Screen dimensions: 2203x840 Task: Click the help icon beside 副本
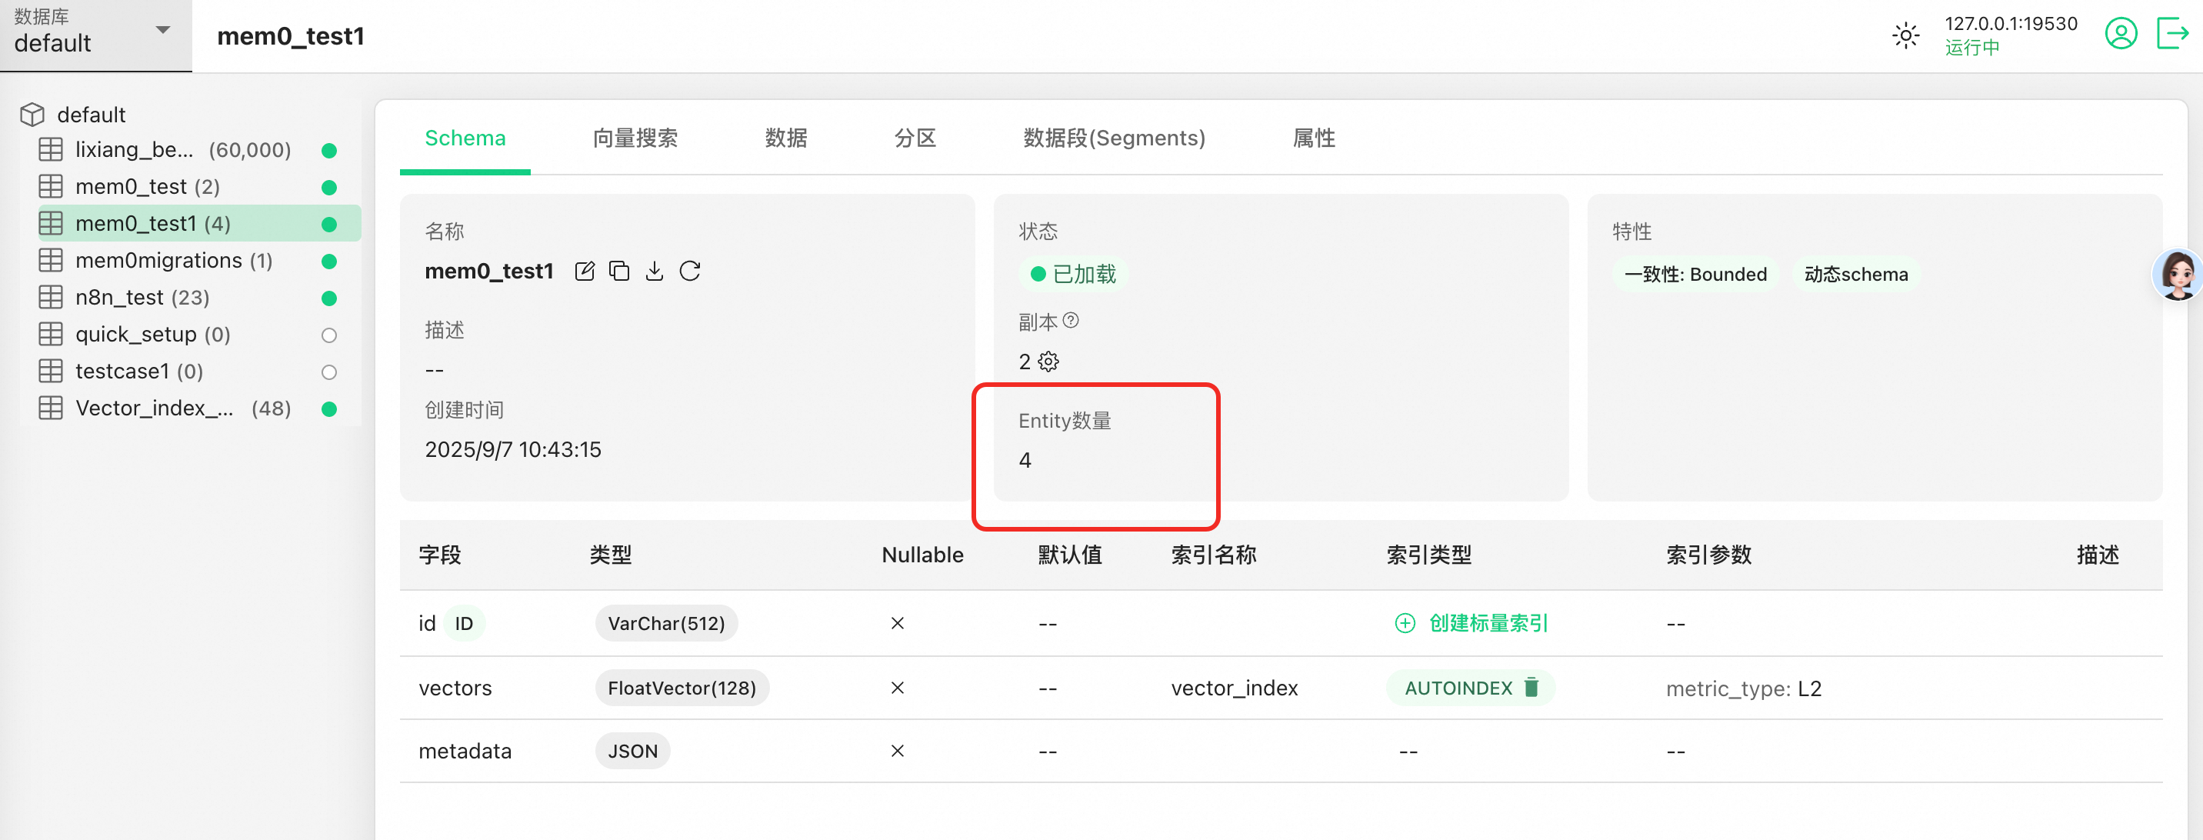(1071, 321)
